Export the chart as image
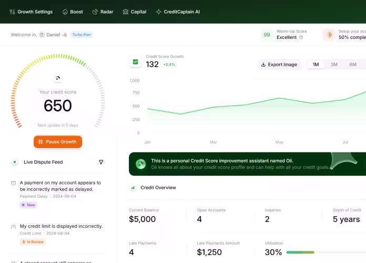This screenshot has height=263, width=366. 279,65
